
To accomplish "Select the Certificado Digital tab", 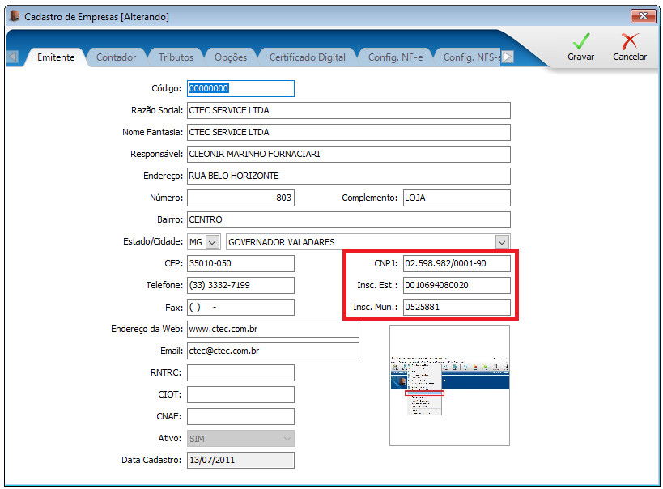I will pyautogui.click(x=308, y=57).
